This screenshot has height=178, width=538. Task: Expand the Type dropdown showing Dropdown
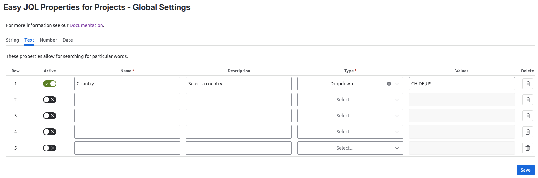(x=397, y=84)
